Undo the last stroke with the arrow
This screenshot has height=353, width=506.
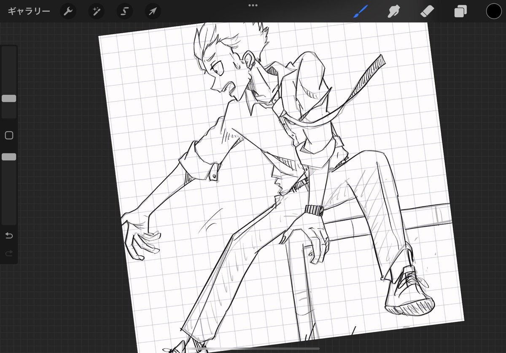coord(9,235)
